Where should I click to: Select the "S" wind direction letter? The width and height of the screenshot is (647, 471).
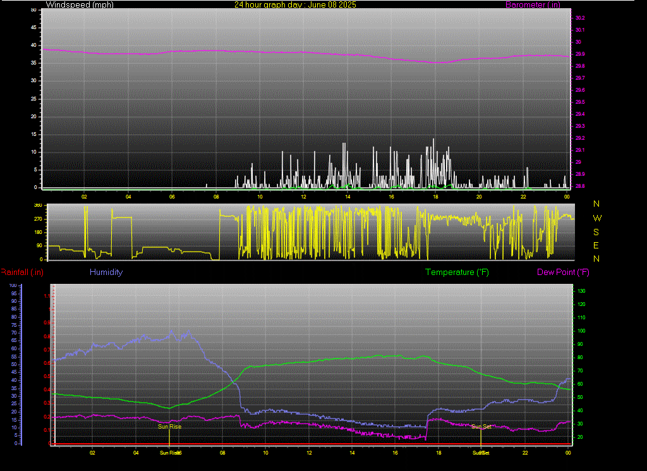pyautogui.click(x=596, y=232)
